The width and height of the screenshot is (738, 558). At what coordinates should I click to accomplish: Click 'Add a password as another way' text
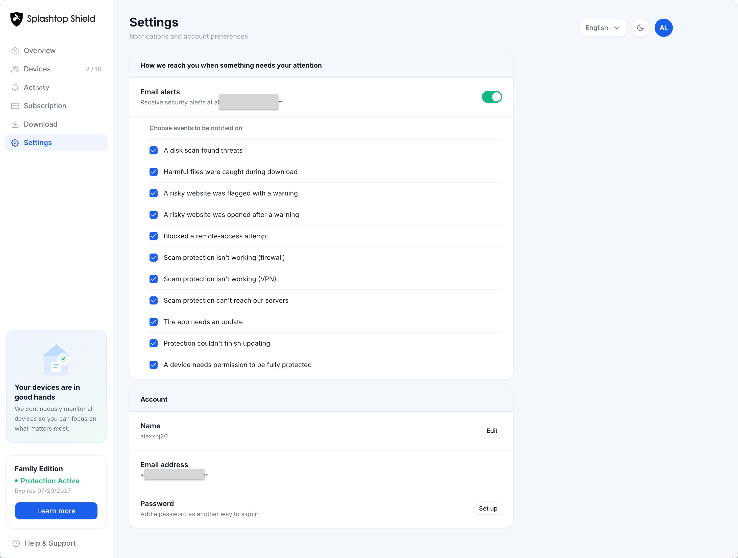pyautogui.click(x=200, y=514)
